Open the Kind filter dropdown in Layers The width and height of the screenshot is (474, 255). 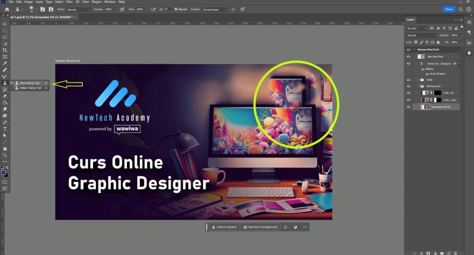(x=417, y=28)
